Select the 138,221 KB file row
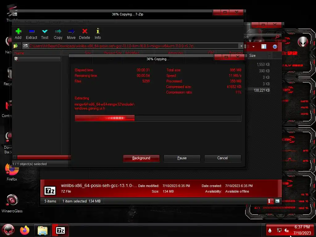 point(259,90)
